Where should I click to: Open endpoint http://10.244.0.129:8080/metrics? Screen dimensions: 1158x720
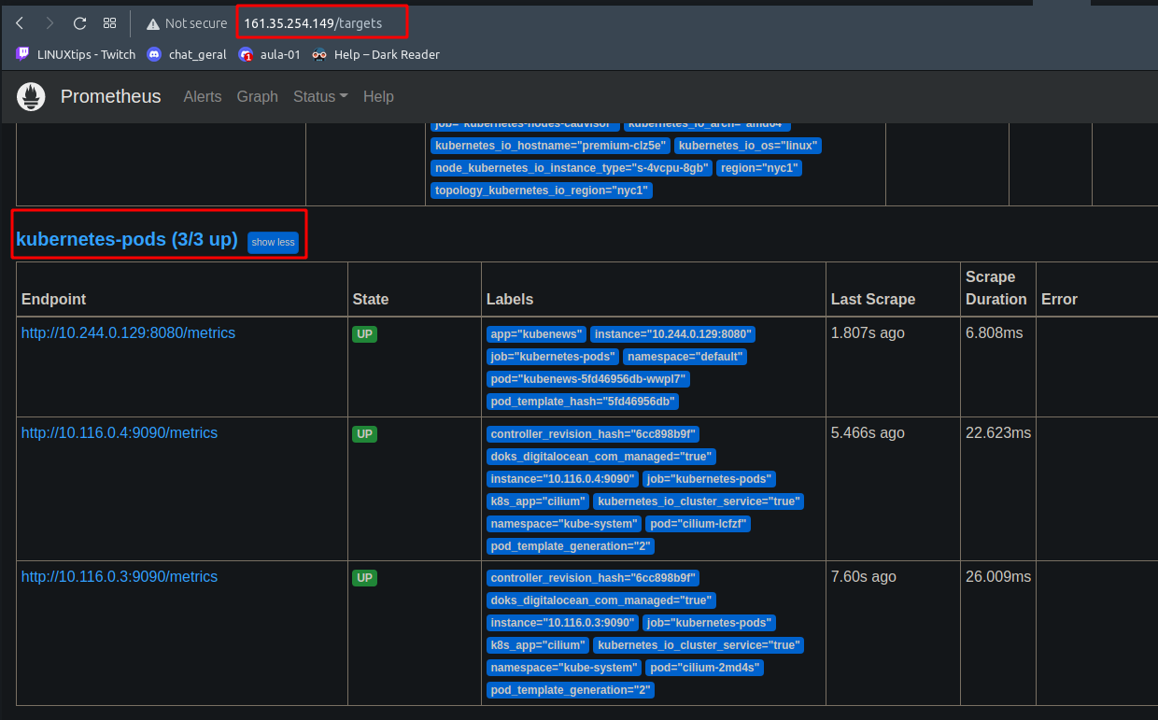[128, 332]
